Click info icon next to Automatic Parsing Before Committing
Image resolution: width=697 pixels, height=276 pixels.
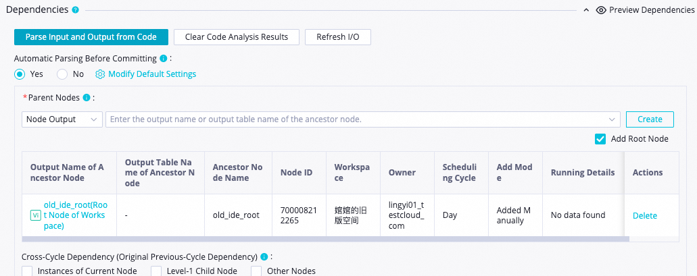tap(163, 59)
